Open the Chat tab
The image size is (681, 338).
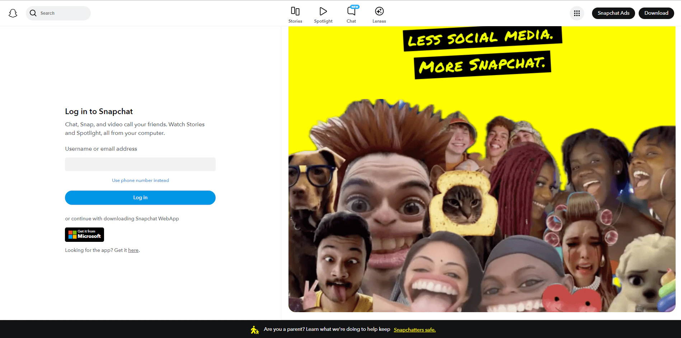coord(351,15)
